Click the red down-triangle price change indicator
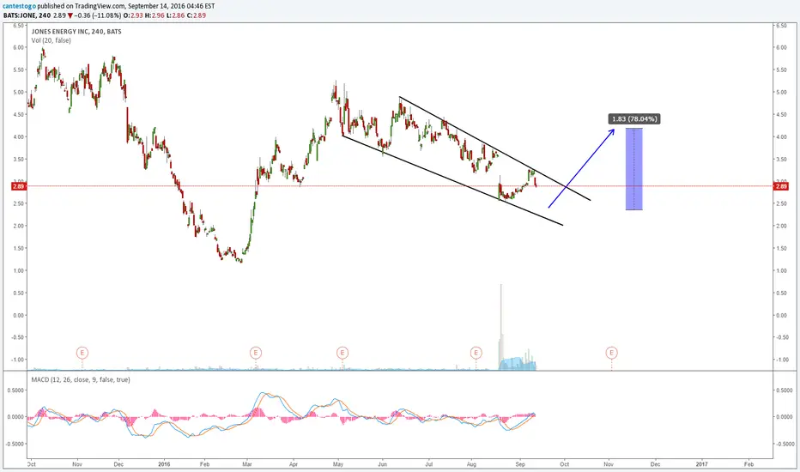 tap(70, 15)
